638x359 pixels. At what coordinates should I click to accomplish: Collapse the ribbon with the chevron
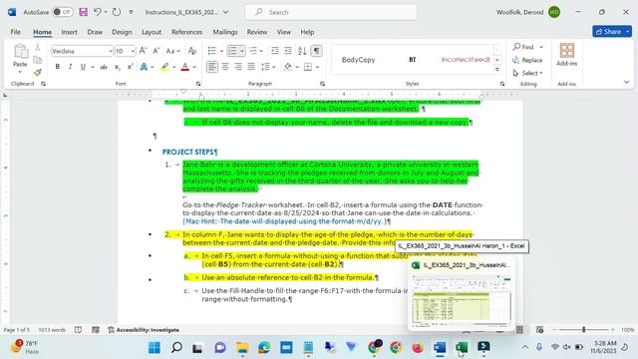click(627, 82)
